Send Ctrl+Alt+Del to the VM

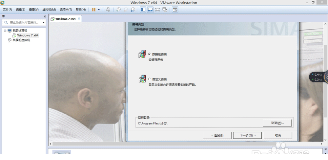[108, 10]
